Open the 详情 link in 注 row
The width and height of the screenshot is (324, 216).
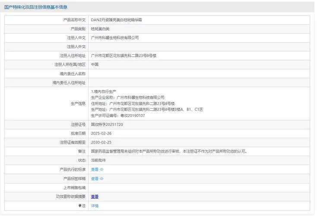95,206
